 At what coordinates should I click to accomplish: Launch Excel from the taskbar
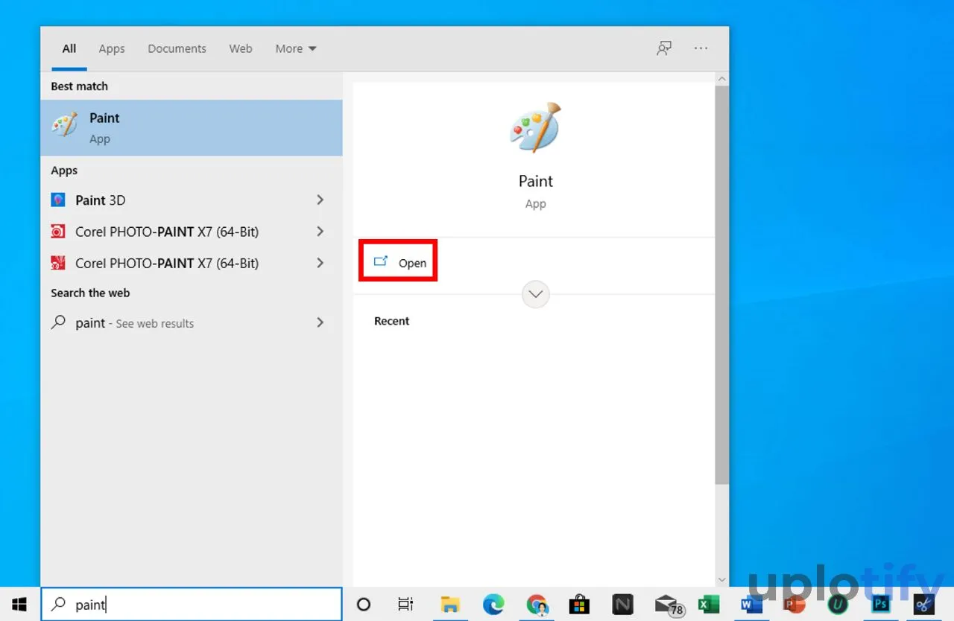[709, 605]
